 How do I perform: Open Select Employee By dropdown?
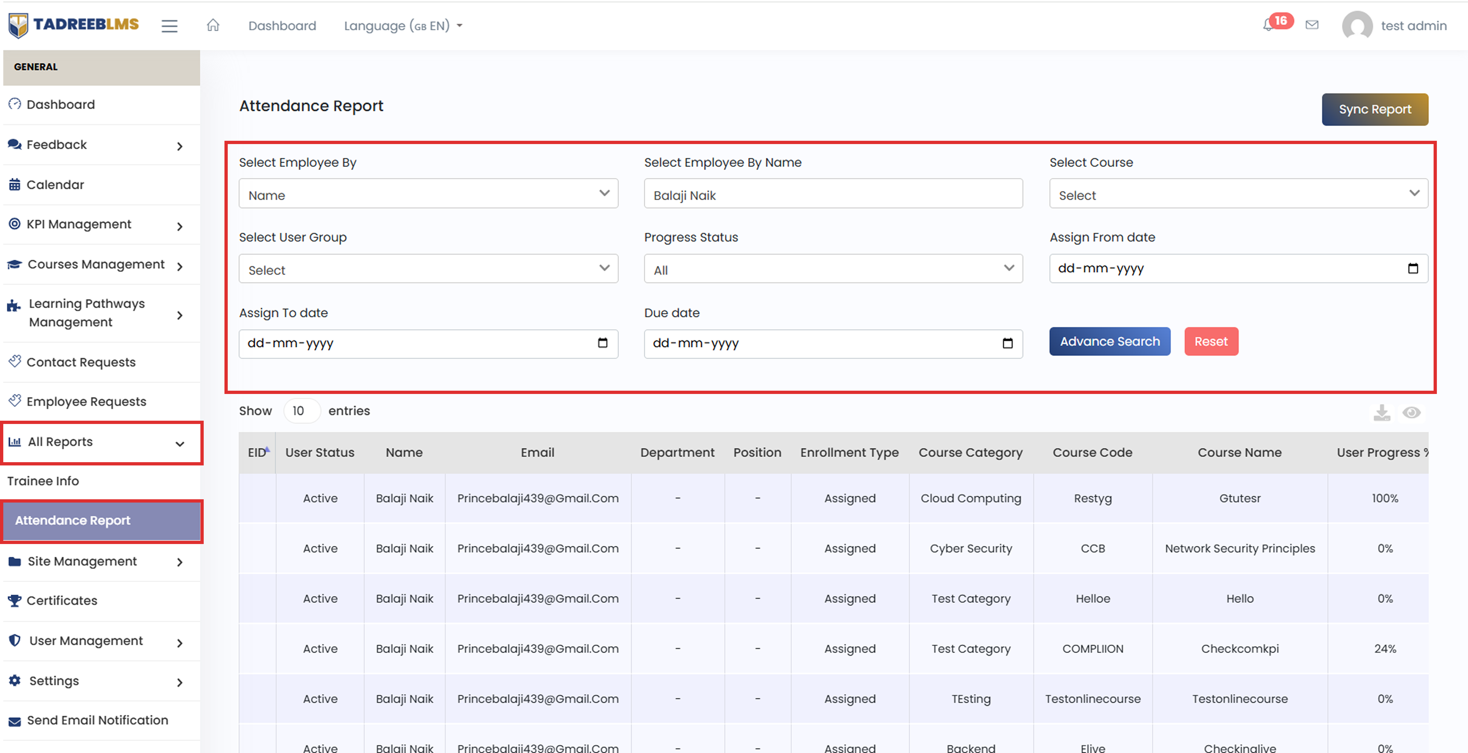tap(428, 194)
